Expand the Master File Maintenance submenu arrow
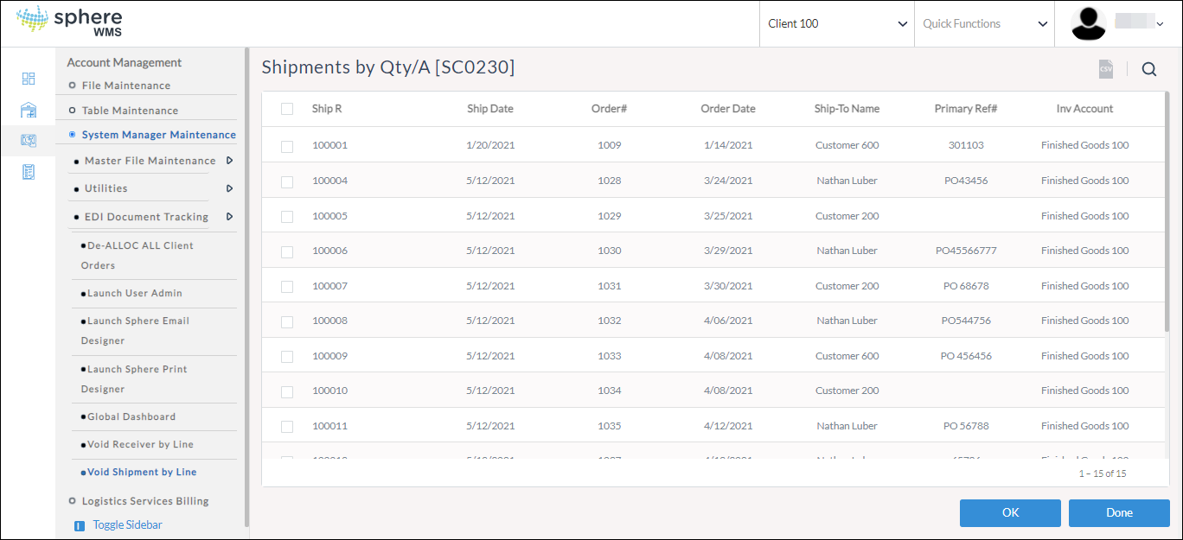This screenshot has width=1183, height=540. click(229, 161)
